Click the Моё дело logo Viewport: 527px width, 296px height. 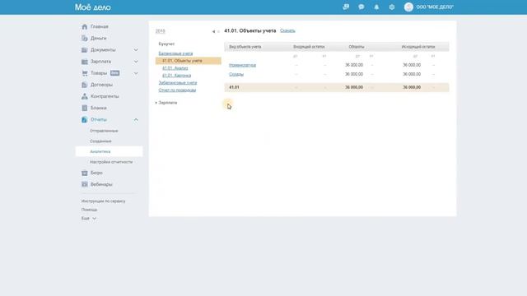coord(93,7)
